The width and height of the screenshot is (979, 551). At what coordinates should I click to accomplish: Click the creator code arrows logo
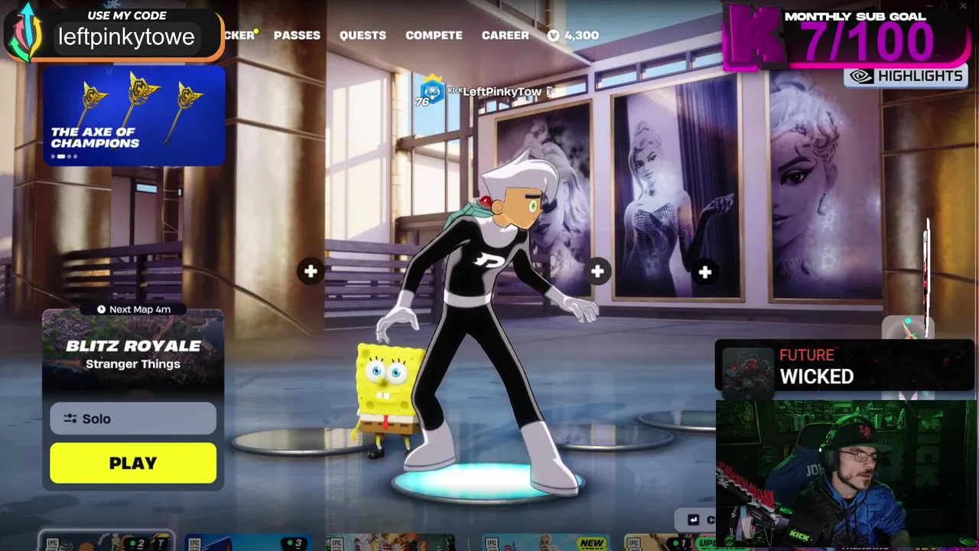(x=27, y=32)
